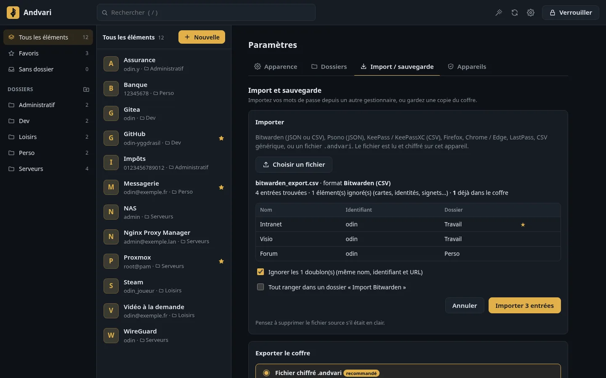Click Importer 3 entrées button
606x378 pixels.
[x=524, y=306]
